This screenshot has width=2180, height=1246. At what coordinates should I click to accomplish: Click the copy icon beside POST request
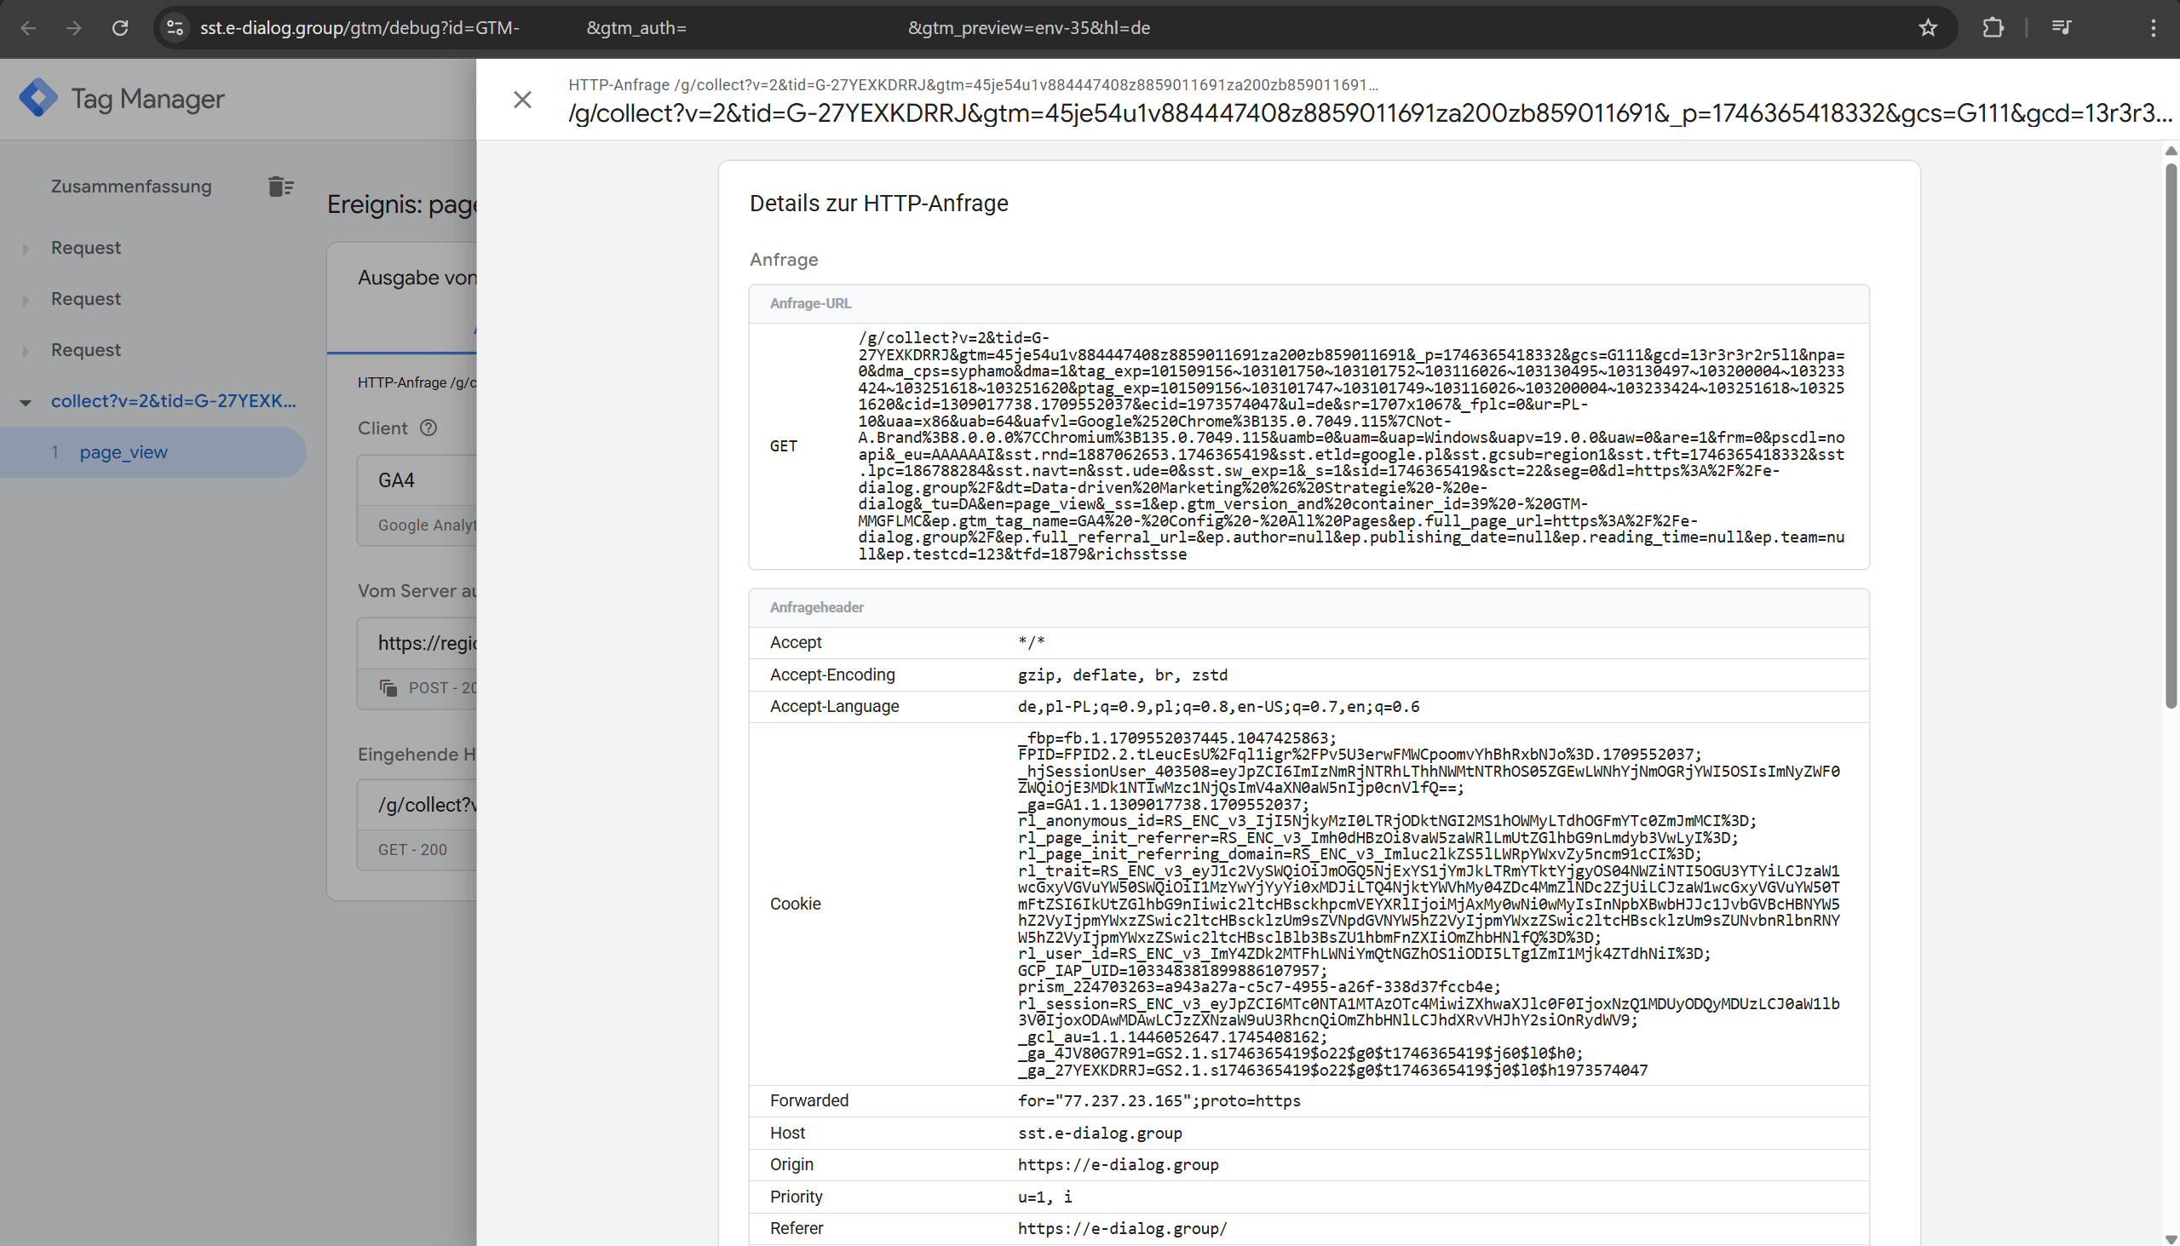[388, 688]
